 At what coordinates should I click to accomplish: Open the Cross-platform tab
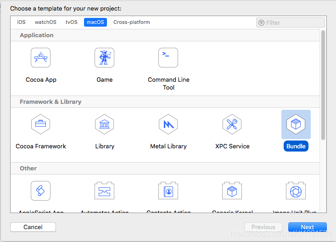tap(132, 23)
